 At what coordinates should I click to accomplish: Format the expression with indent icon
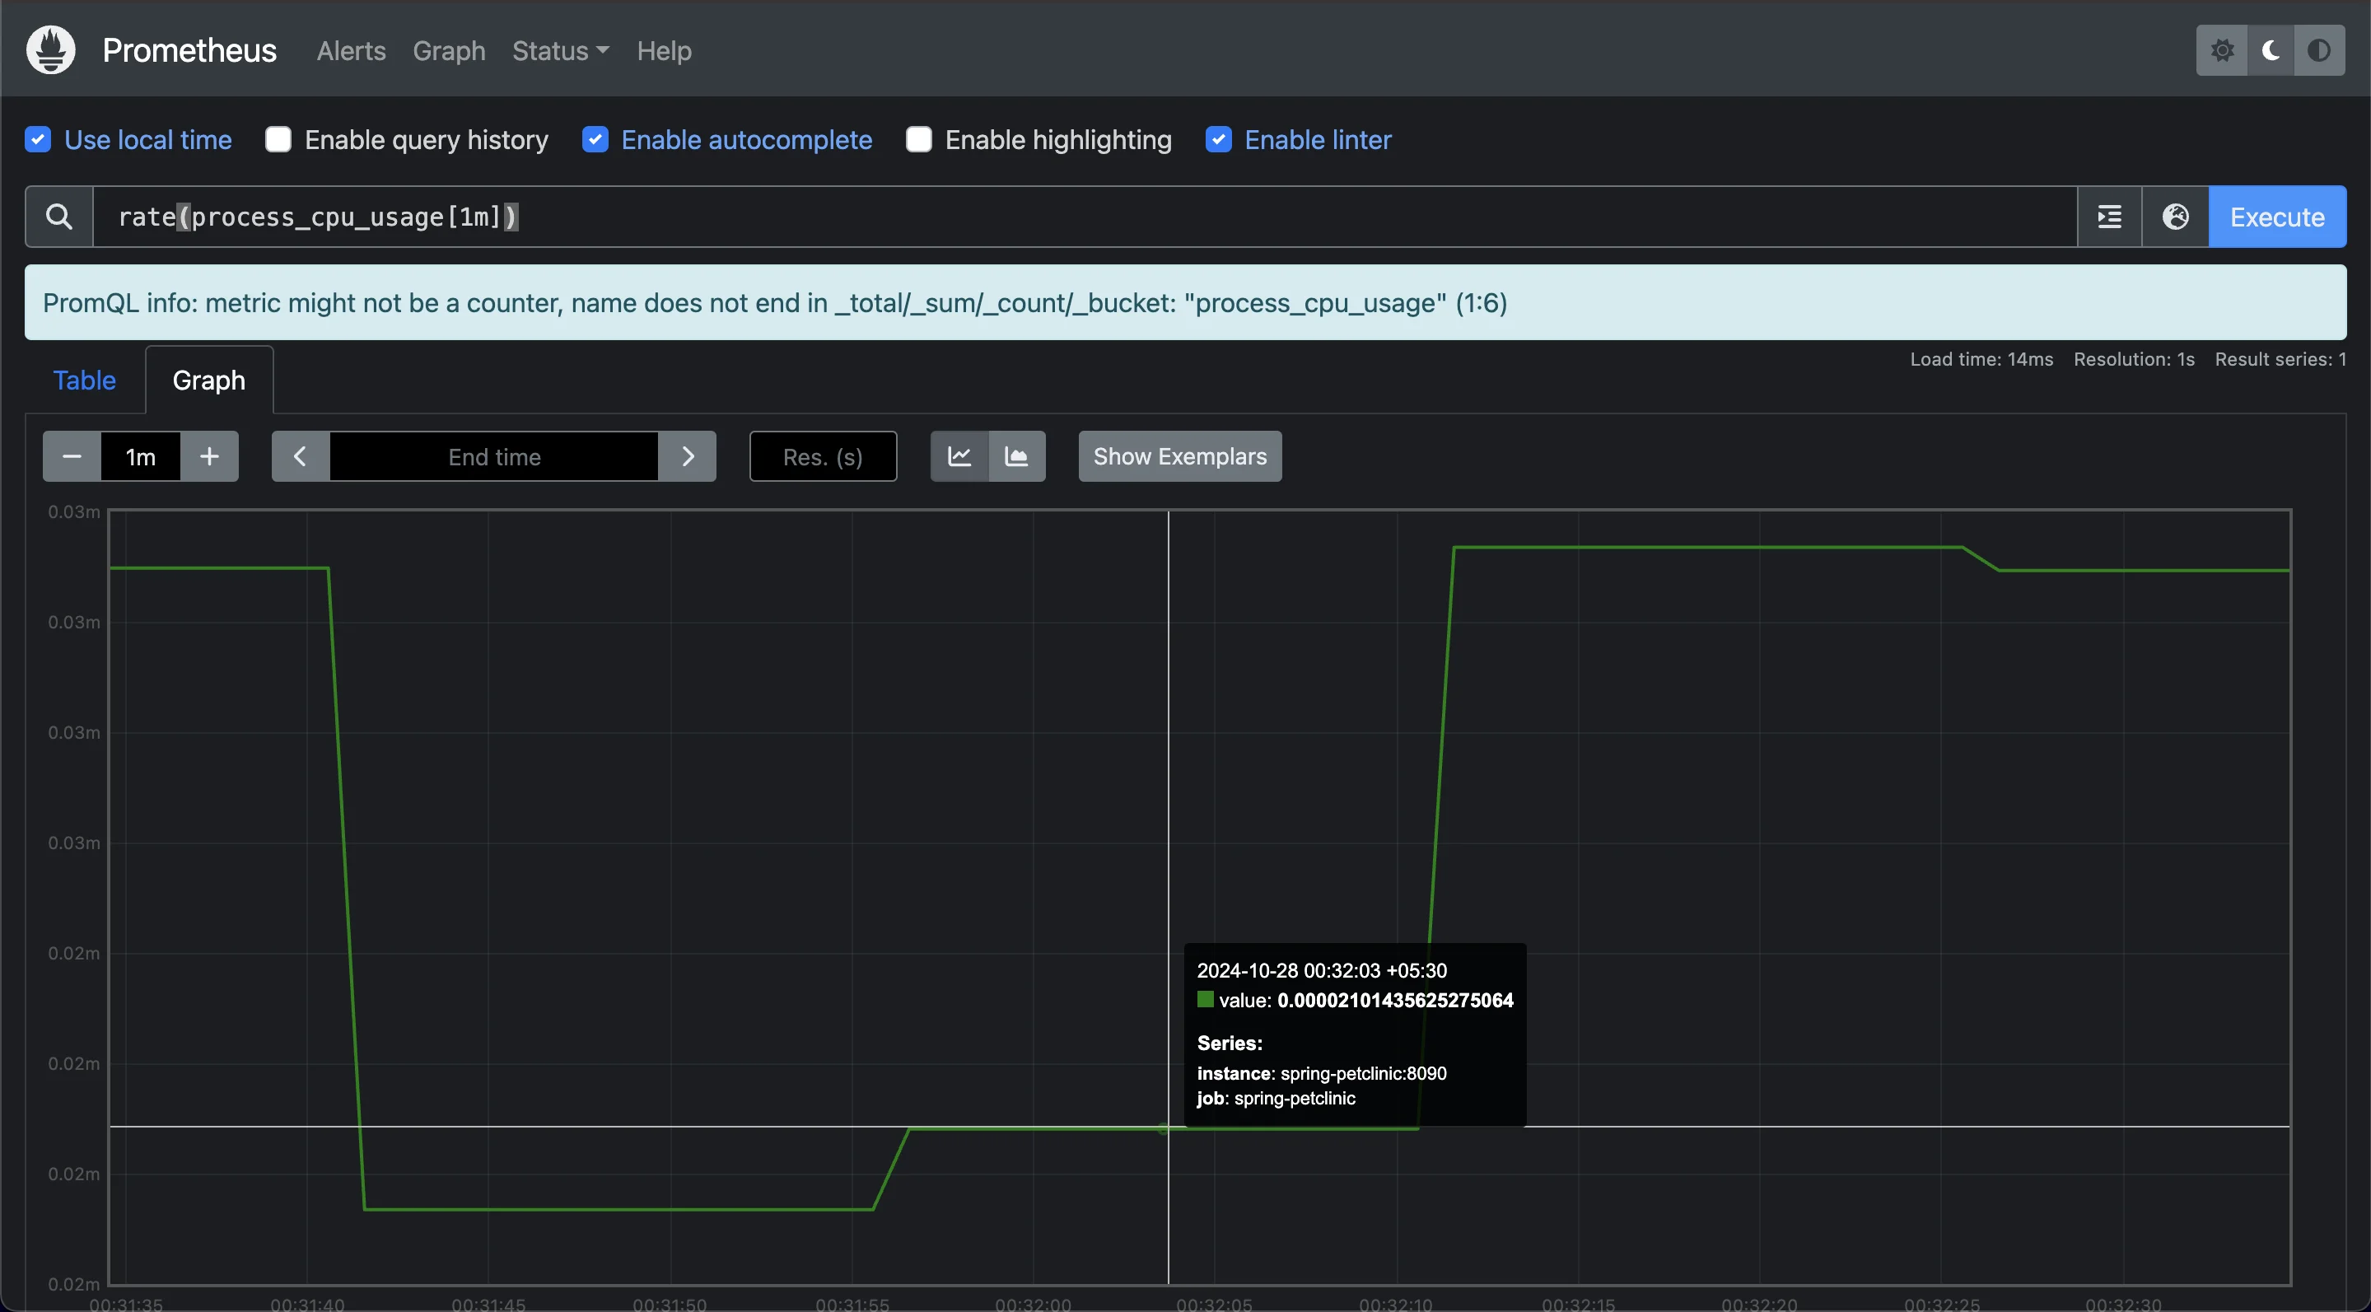tap(2110, 217)
